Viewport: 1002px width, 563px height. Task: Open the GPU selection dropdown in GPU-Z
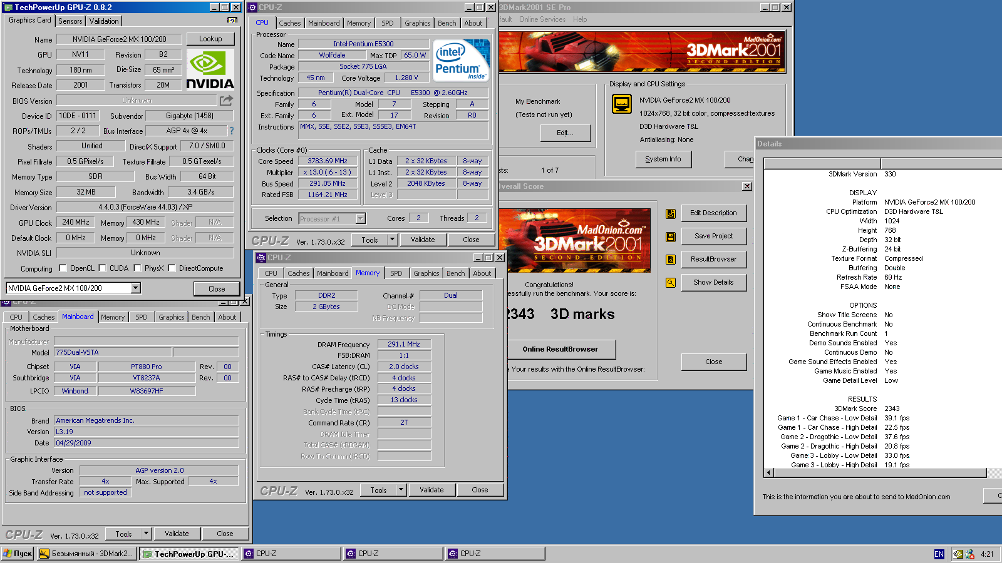click(x=136, y=288)
